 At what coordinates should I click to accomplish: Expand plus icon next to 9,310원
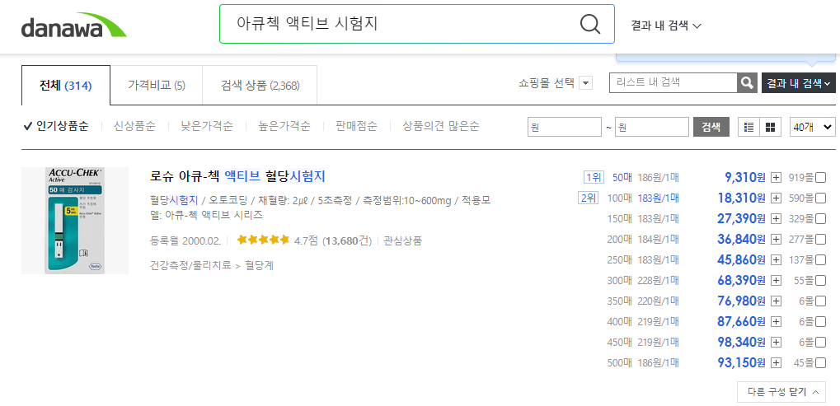775,178
